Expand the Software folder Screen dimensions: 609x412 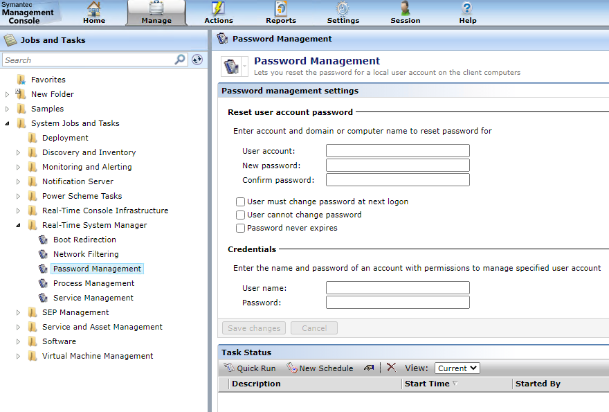(18, 341)
